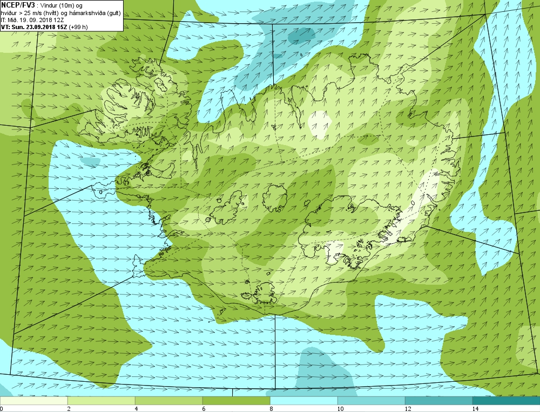
Task: Click the legend scale label '10'
Action: pos(340,409)
